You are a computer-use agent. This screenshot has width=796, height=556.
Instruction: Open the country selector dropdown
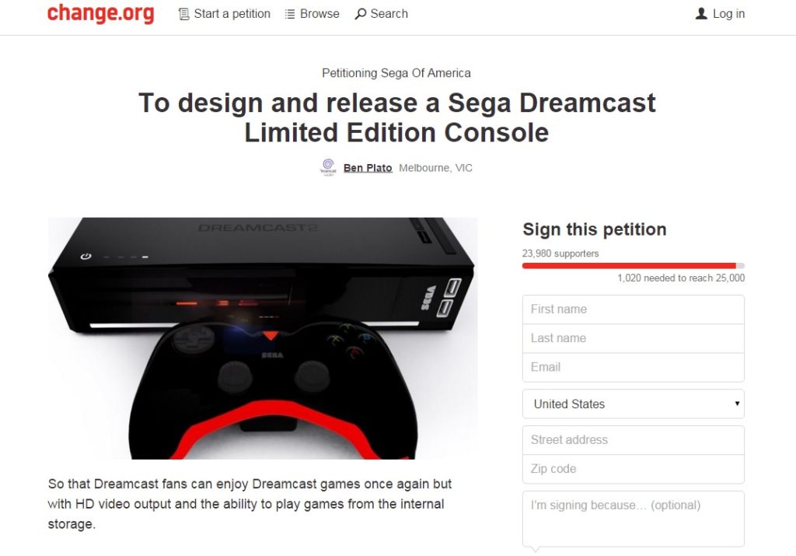click(633, 404)
